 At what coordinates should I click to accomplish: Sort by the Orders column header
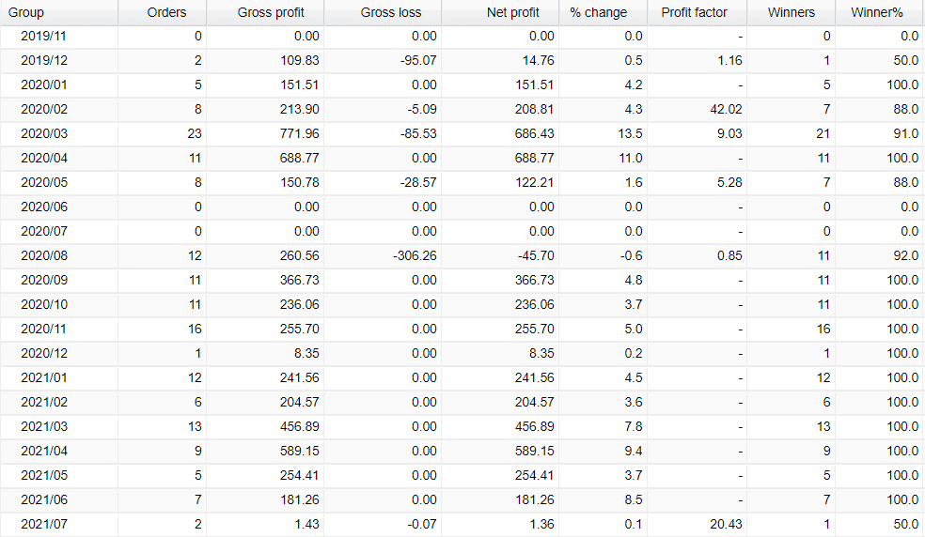tap(163, 12)
